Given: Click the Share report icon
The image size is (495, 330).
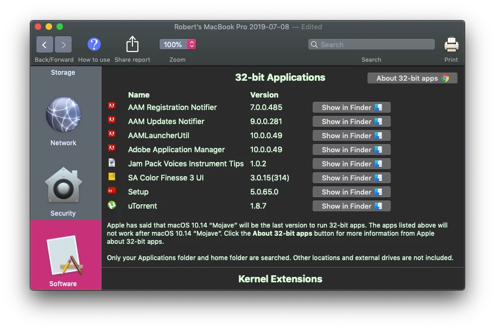Looking at the screenshot, I should 132,44.
